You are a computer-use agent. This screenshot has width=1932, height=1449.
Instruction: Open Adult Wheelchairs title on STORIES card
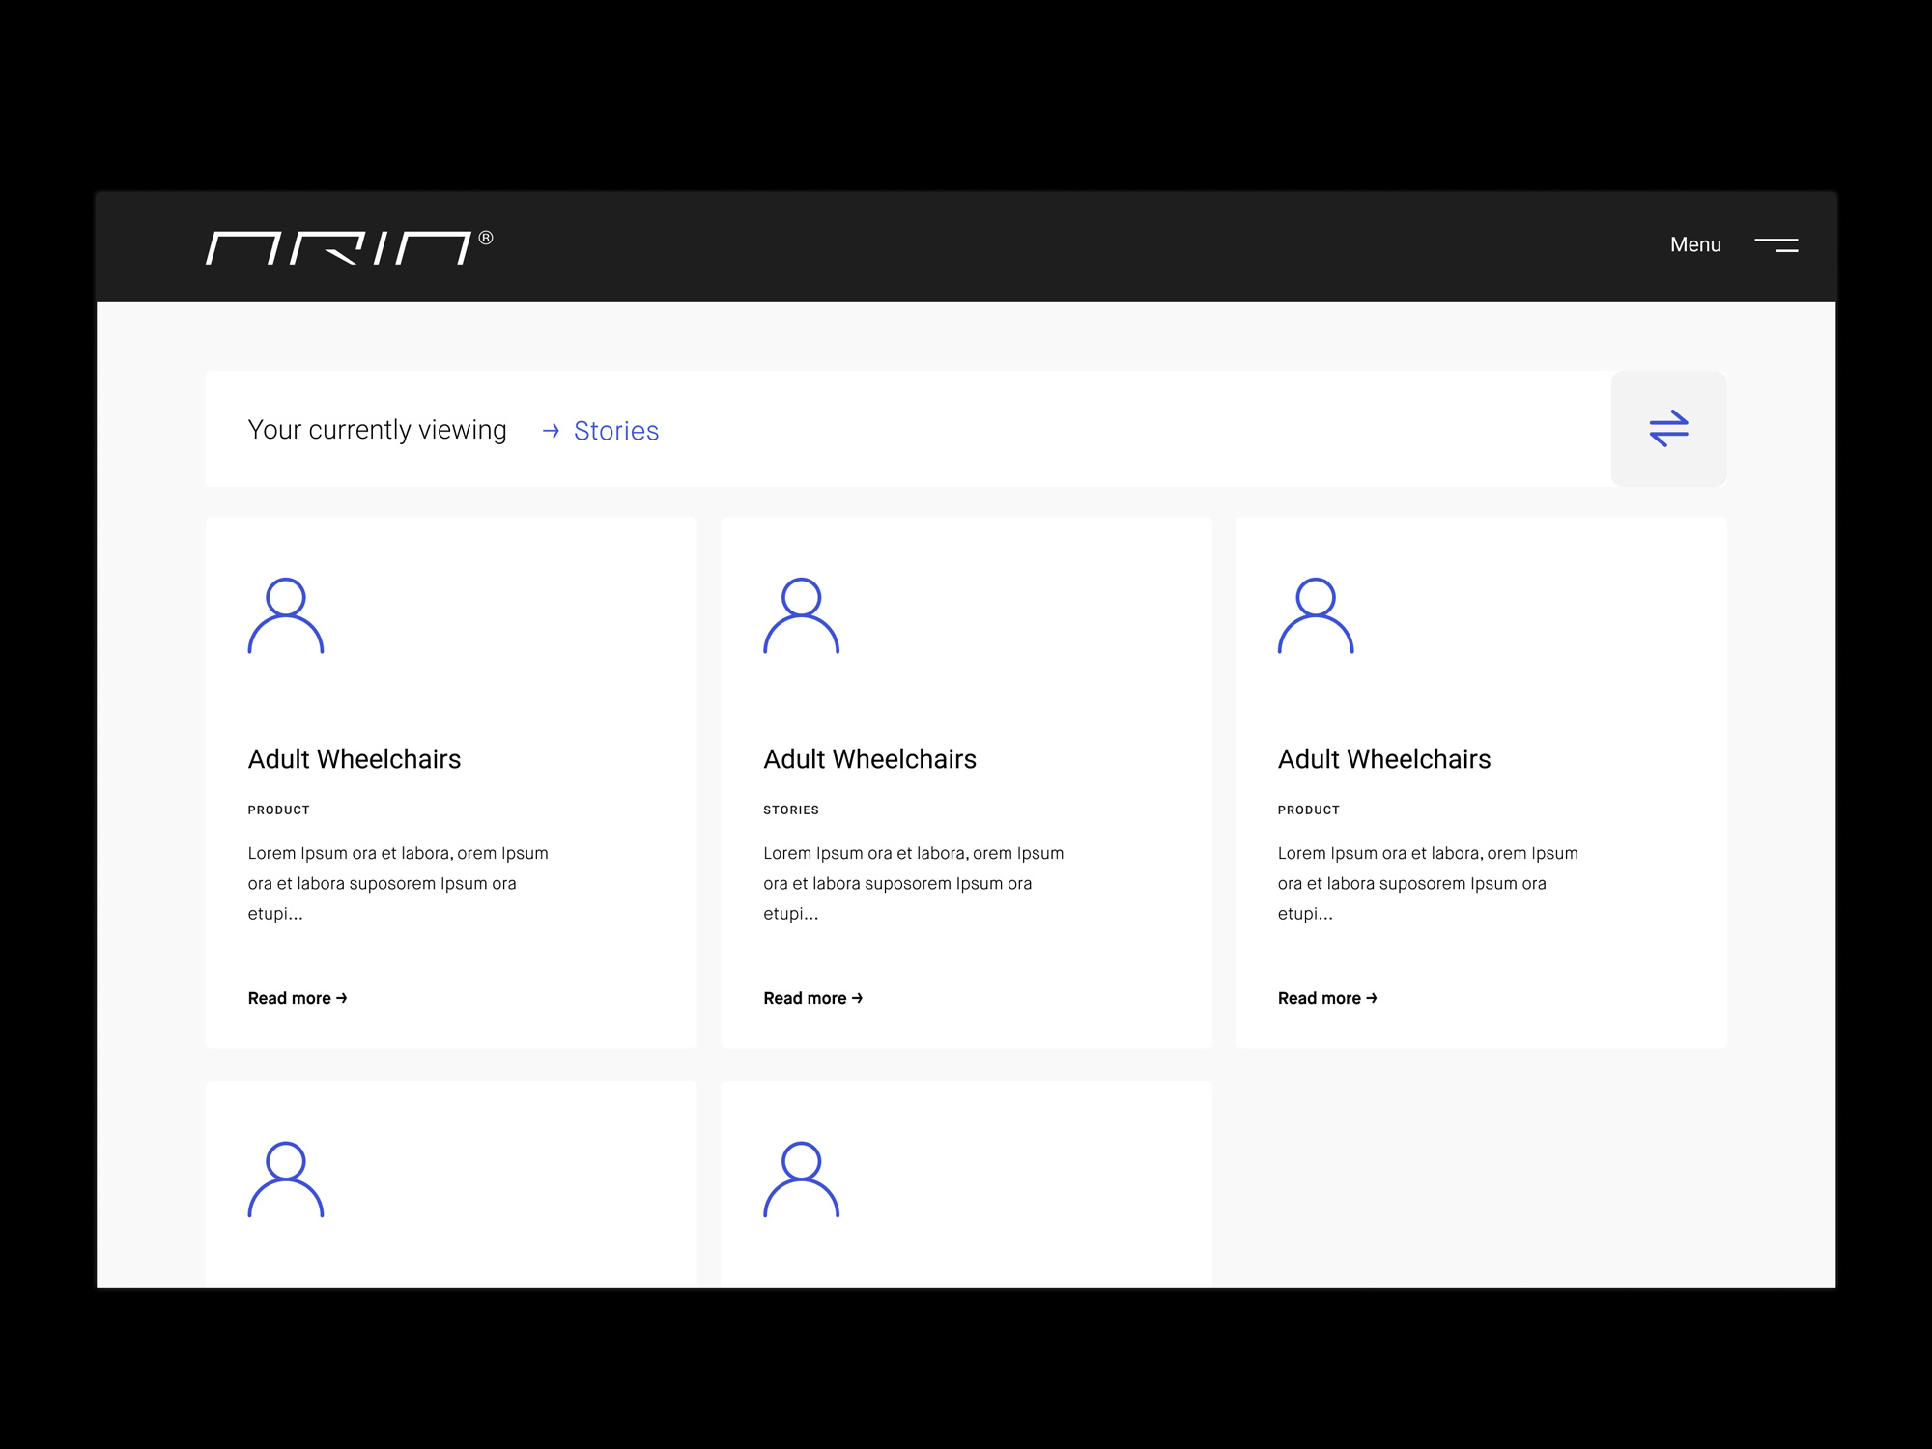[x=869, y=759]
